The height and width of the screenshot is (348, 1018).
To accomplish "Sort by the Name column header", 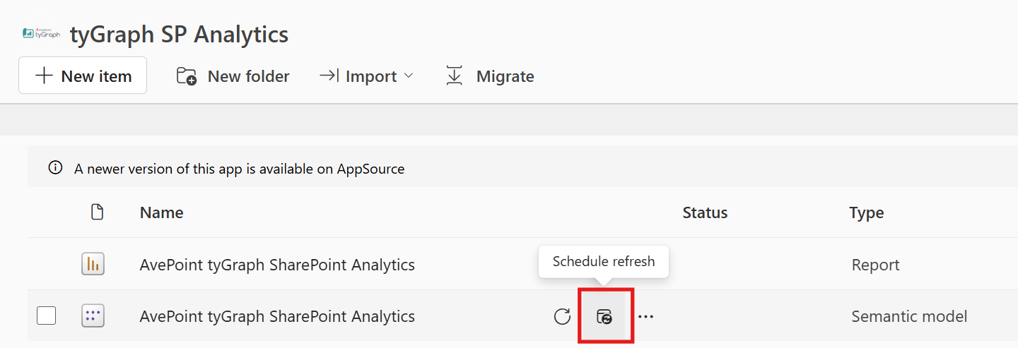I will (161, 212).
